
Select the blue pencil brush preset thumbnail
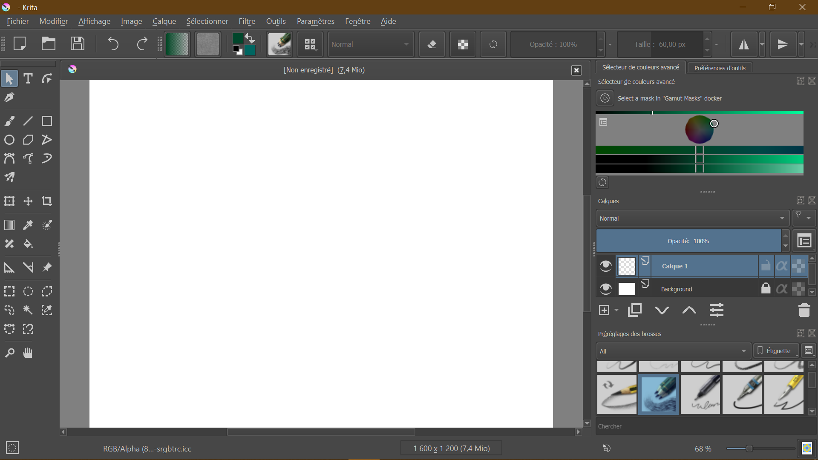coord(658,394)
